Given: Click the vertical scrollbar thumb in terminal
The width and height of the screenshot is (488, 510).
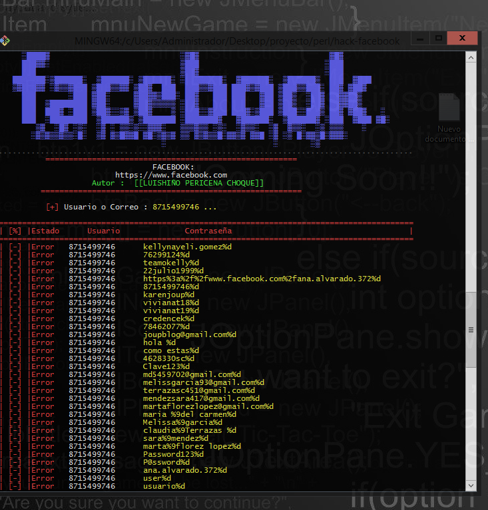Looking at the screenshot, I should [471, 330].
